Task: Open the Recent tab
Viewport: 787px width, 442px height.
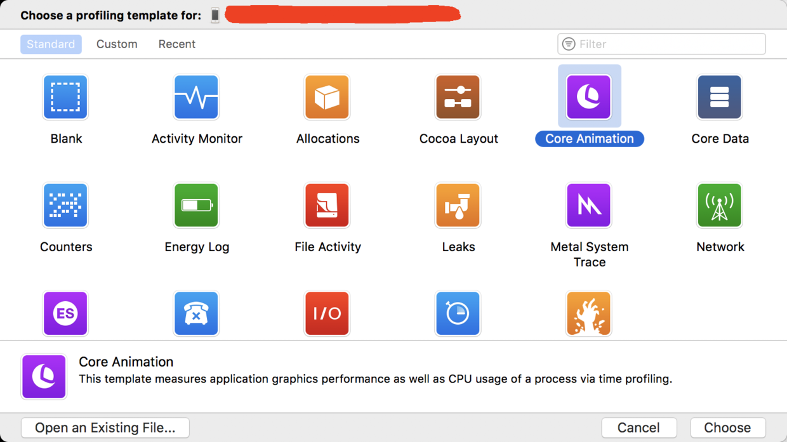Action: 177,44
